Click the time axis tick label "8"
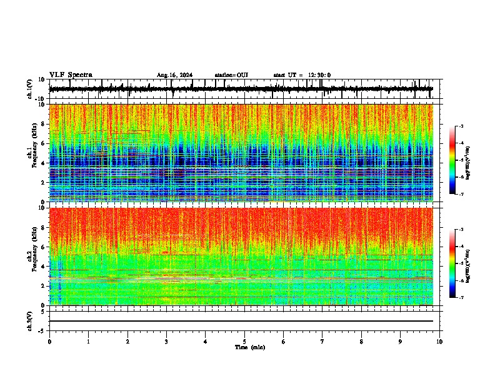Image resolution: width=495 pixels, height=383 pixels. 361,342
